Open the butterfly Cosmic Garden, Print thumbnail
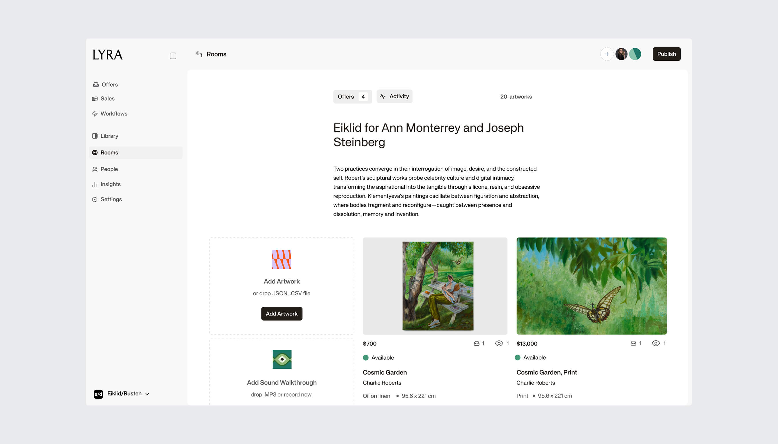 (x=591, y=286)
